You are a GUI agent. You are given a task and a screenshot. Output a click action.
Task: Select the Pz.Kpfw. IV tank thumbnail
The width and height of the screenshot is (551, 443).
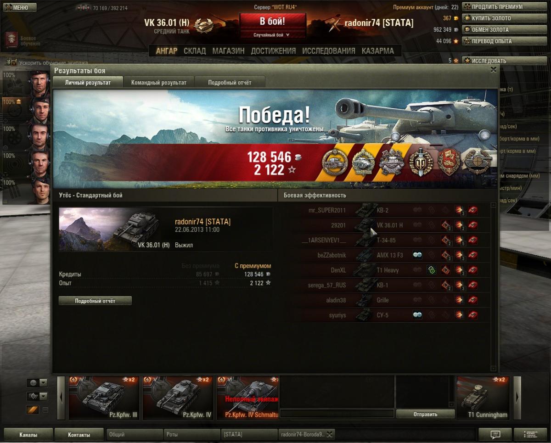[178, 398]
